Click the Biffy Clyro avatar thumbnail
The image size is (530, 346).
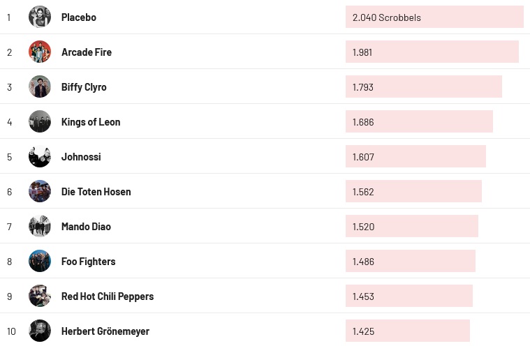pos(40,86)
